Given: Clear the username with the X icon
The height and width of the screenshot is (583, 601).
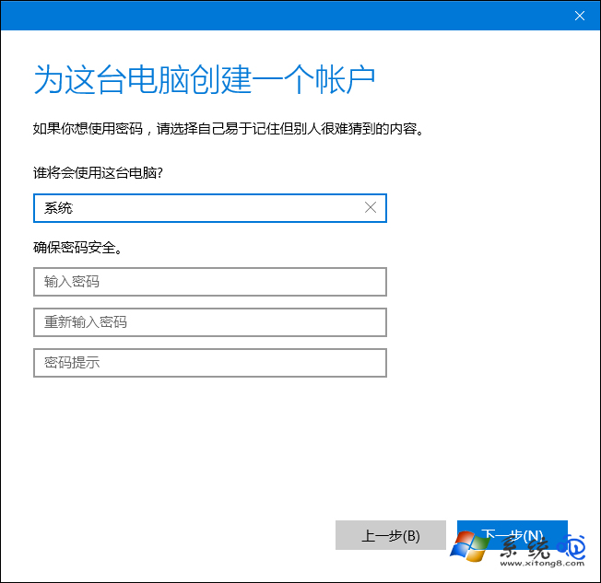Looking at the screenshot, I should point(371,208).
